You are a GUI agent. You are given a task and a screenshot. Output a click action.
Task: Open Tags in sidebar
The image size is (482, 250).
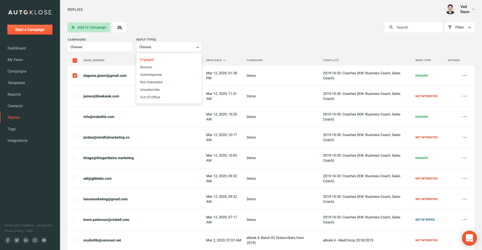click(12, 129)
